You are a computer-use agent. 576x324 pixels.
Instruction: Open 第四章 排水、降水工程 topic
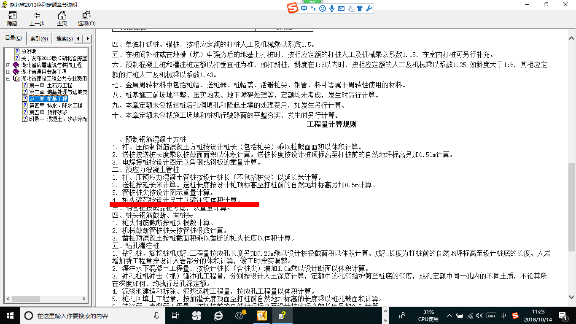[56, 105]
